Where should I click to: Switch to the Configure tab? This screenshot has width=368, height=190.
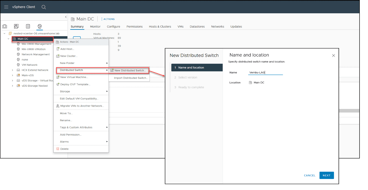tap(114, 27)
